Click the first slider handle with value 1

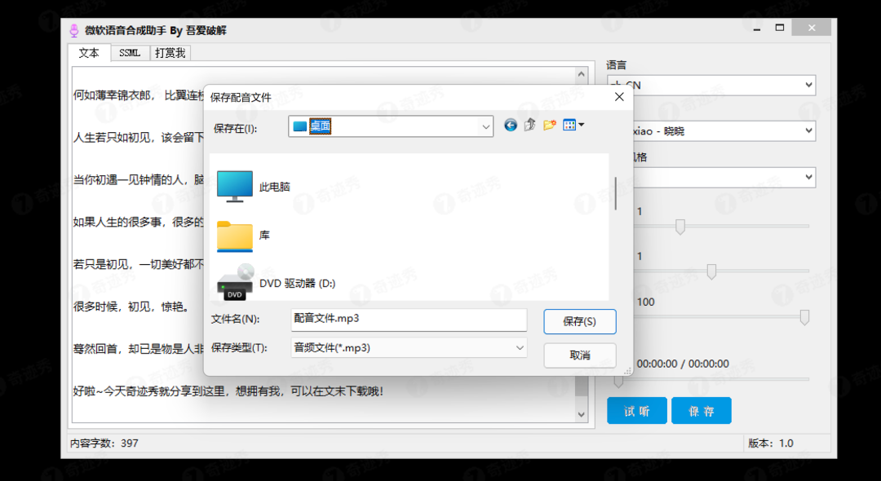680,227
